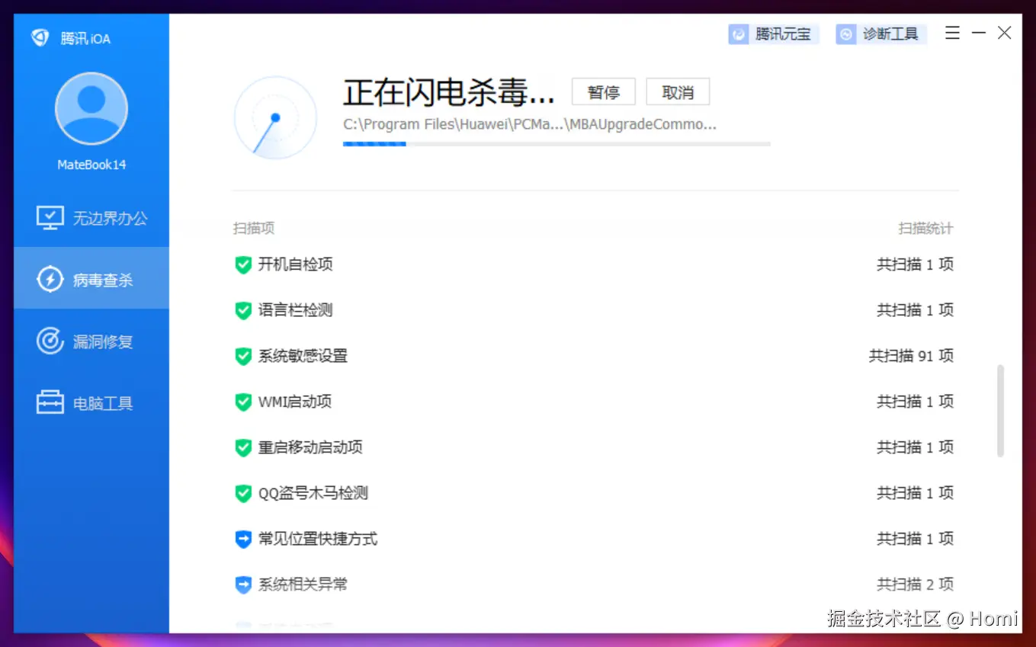Screen dimensions: 1036x647
Task: Switch to the 扫描统计 column header
Action: [x=925, y=228]
